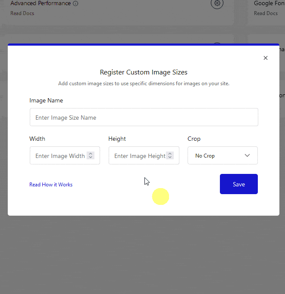Image resolution: width=285 pixels, height=294 pixels.
Task: Click the Image Name input field
Action: [144, 117]
